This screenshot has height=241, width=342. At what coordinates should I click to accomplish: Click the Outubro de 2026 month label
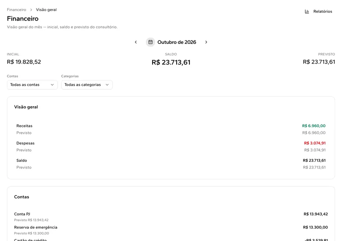pos(177,42)
